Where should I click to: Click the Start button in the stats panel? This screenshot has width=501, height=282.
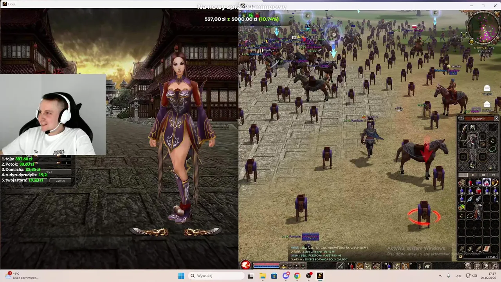(x=49, y=172)
